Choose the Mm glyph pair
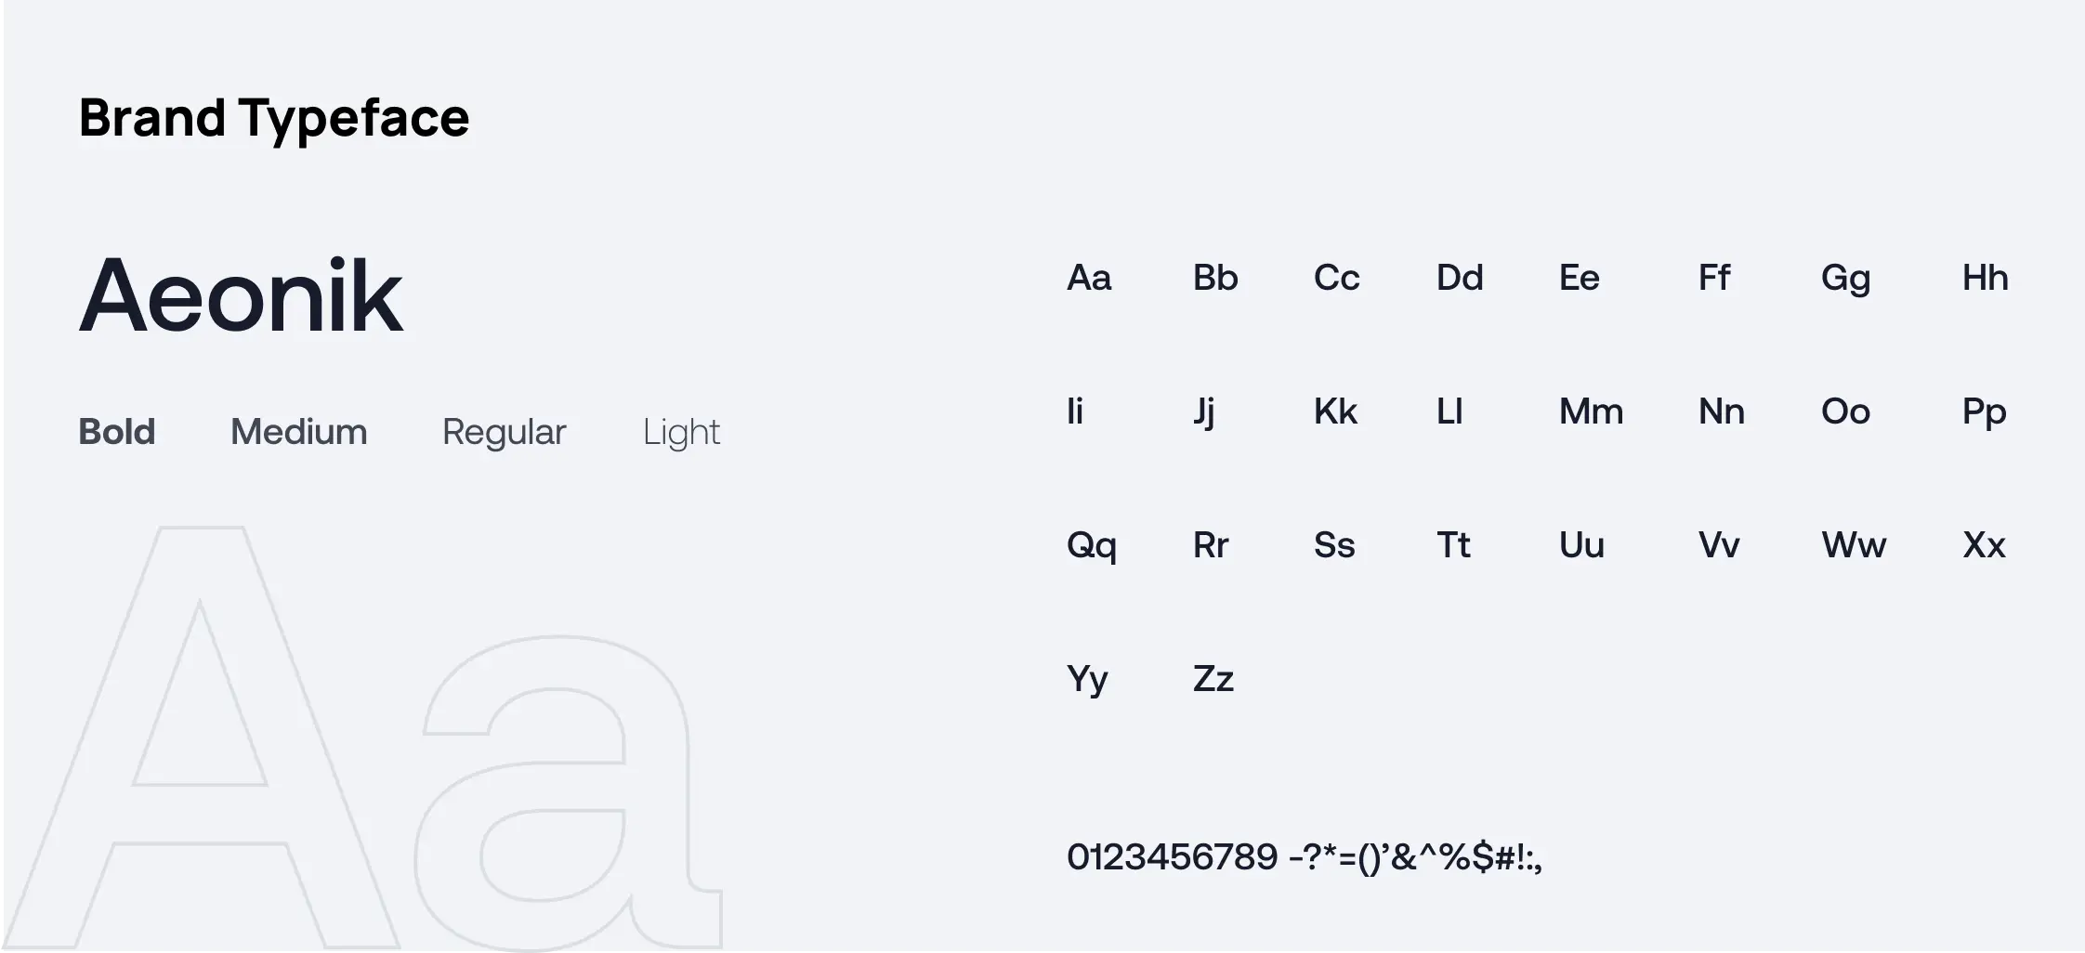2085x953 pixels. [x=1591, y=411]
